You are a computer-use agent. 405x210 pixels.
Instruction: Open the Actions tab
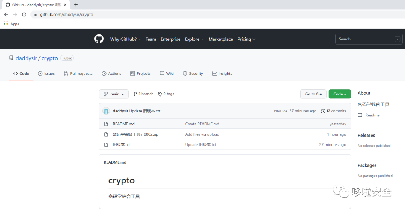[112, 73]
